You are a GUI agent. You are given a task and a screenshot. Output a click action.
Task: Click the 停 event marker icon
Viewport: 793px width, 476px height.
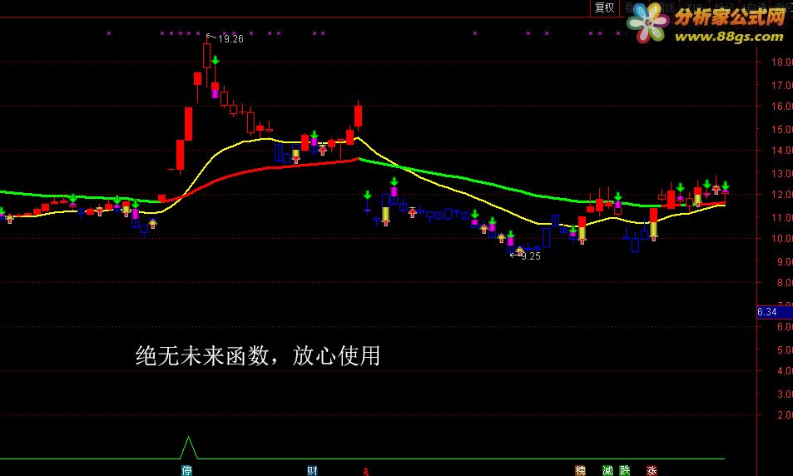click(186, 471)
